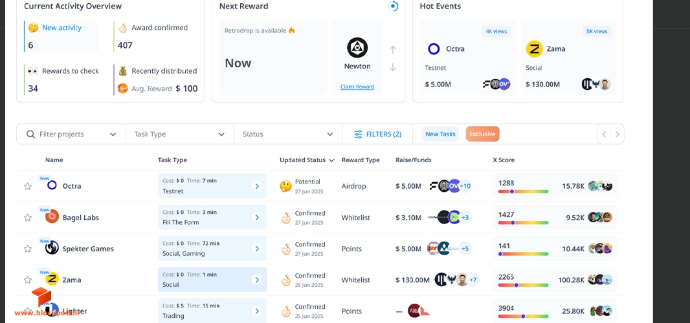Open the Octra Testnet task arrow
Image resolution: width=690 pixels, height=323 pixels.
[x=257, y=186]
